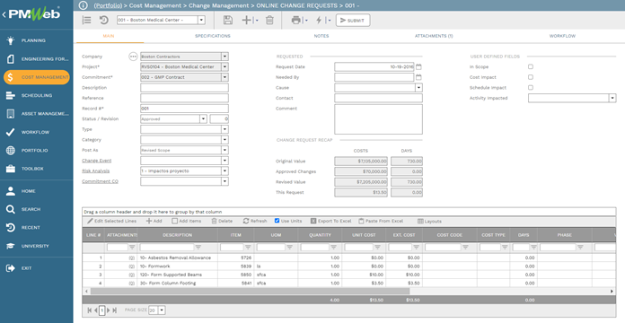Click the Portfolio breadcrumb link
Screen dimensions: 625x323
click(108, 5)
